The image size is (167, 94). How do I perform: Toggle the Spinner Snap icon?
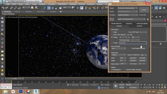tap(98, 8)
